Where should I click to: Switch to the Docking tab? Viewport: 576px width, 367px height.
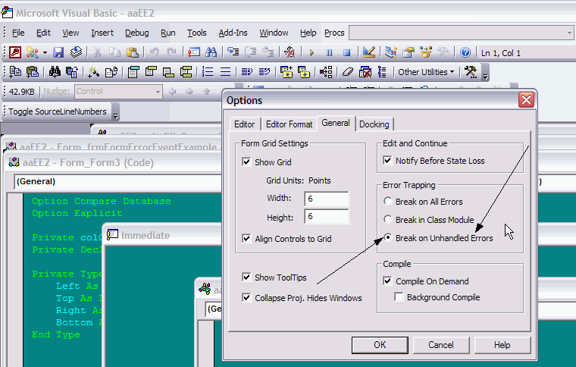[374, 124]
